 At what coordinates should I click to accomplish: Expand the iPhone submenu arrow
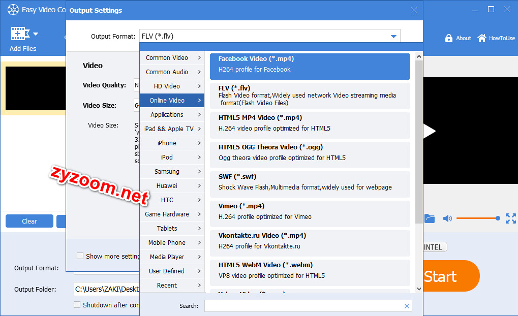199,143
